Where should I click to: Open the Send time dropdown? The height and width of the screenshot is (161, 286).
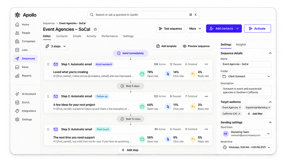[x=246, y=147]
